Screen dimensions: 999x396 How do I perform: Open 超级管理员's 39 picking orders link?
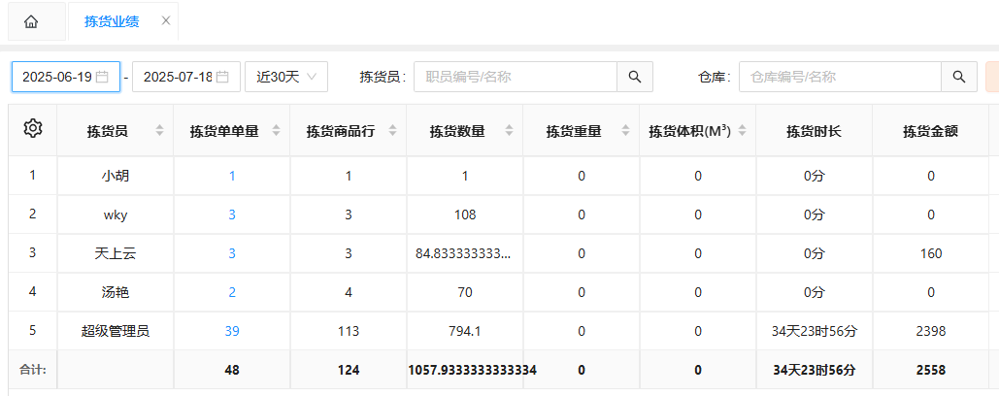click(x=232, y=331)
